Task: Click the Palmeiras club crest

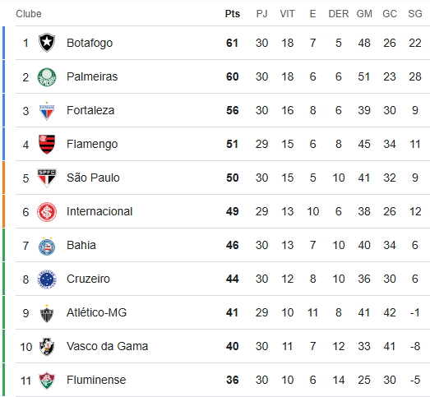Action: (47, 77)
